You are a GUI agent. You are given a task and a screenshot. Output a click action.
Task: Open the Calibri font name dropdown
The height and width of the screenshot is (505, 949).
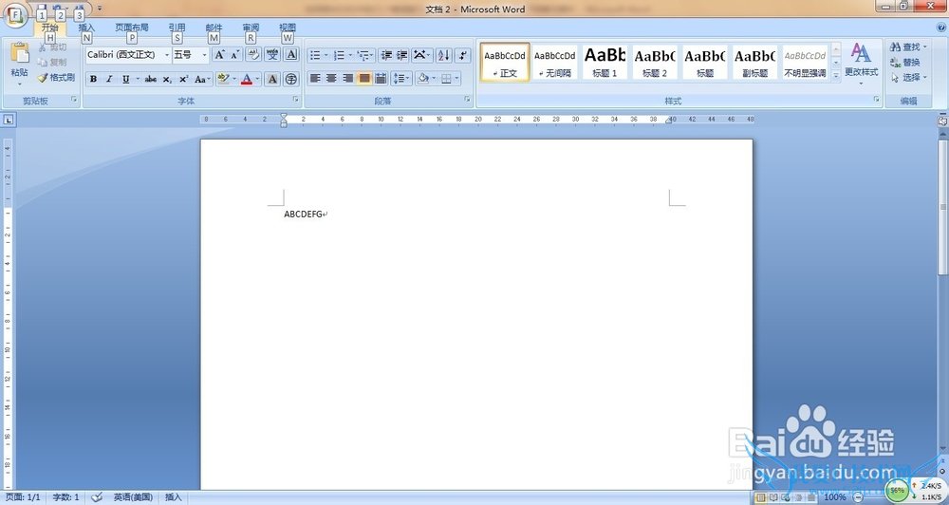(167, 55)
